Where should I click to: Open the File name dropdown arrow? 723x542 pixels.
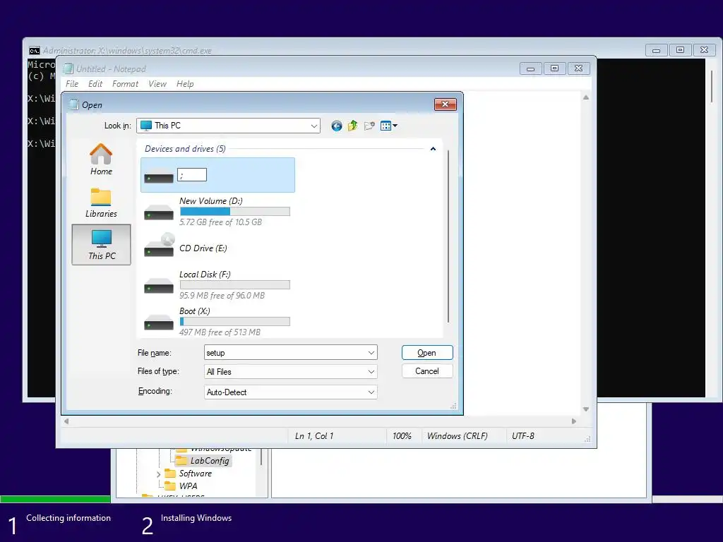(x=371, y=353)
